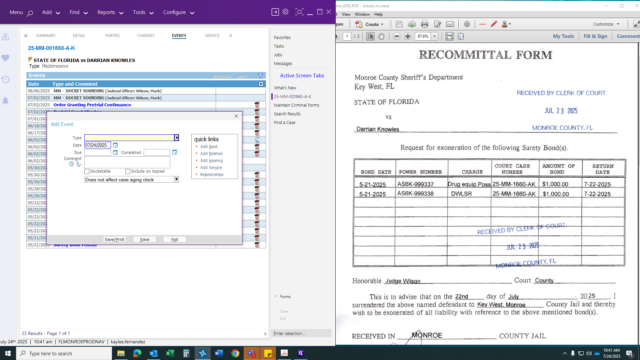The height and width of the screenshot is (360, 640).
Task: Expand the event Type dropdown
Action: [176, 138]
